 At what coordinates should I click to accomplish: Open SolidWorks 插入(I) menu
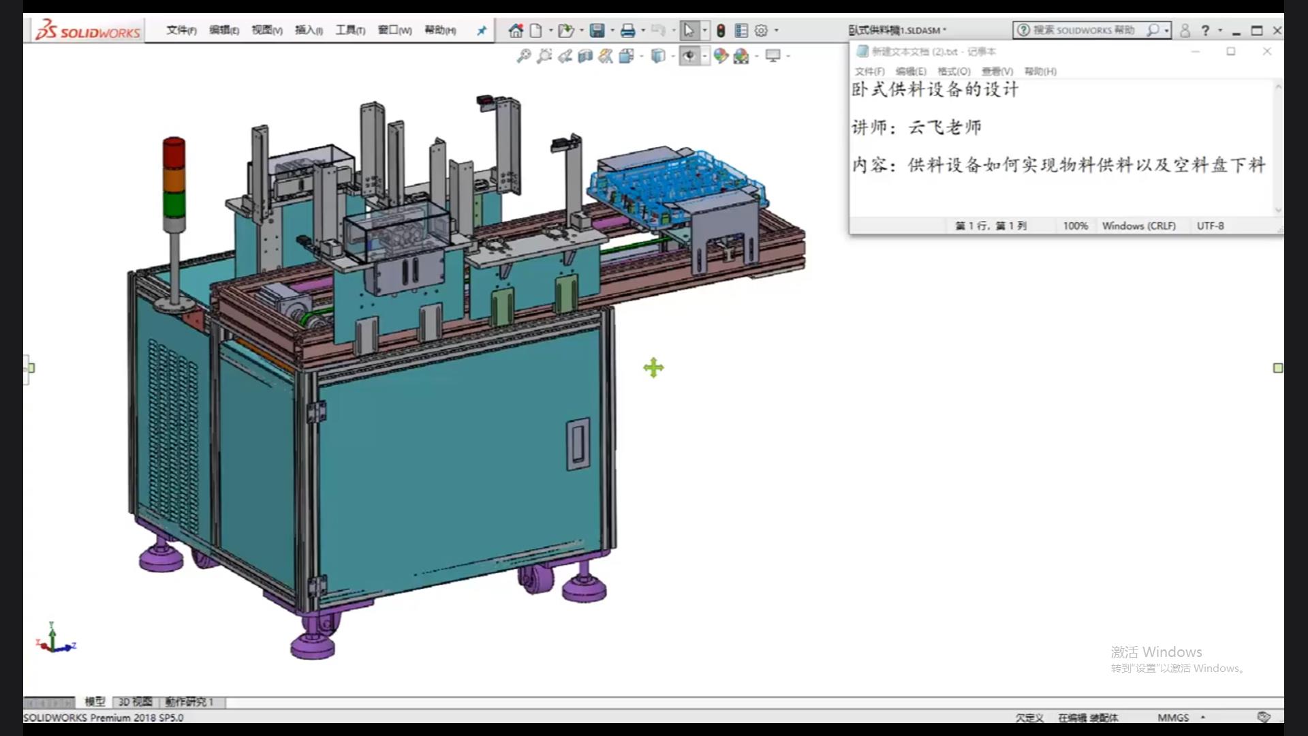click(x=309, y=31)
